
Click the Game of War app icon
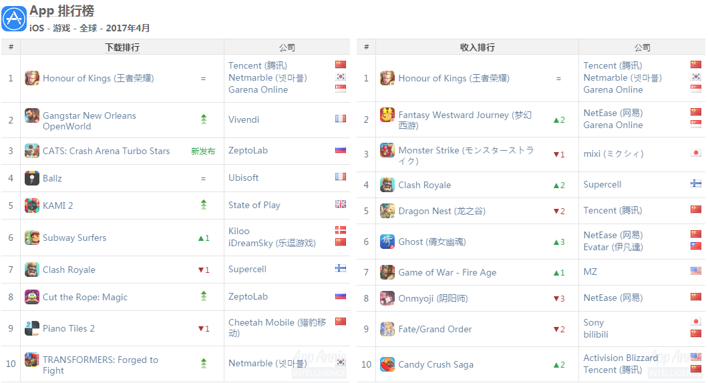tap(387, 272)
